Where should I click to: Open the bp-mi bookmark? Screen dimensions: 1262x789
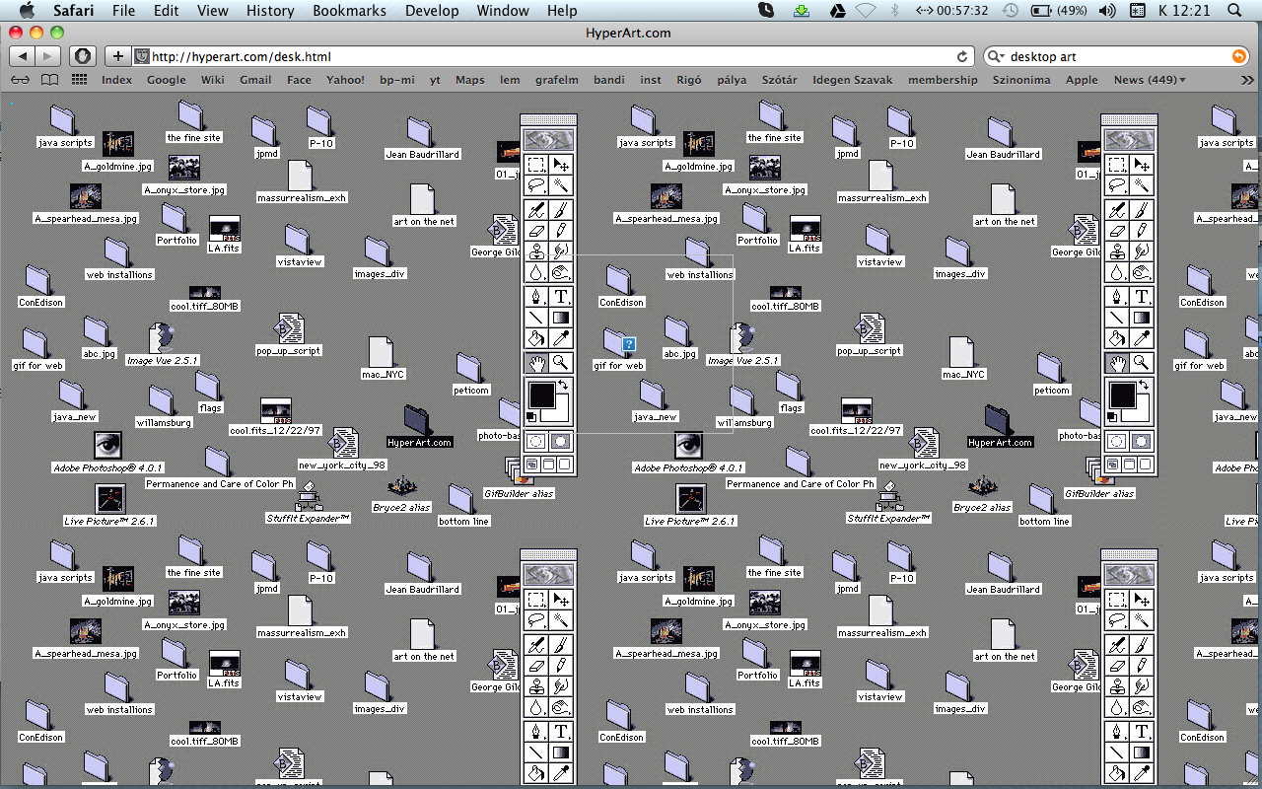click(397, 80)
